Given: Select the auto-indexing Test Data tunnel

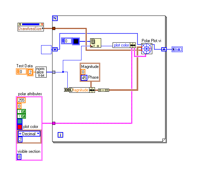Looking at the screenshot, I should 54,72.
